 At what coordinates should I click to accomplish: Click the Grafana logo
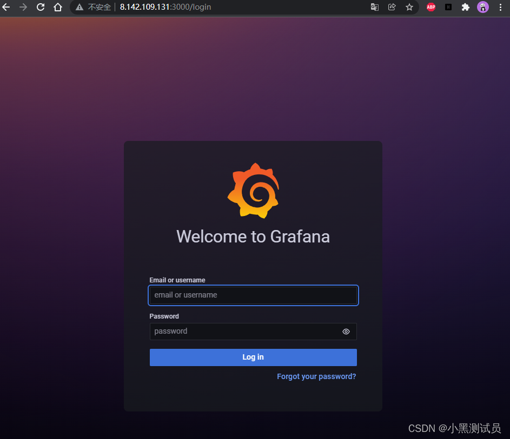pyautogui.click(x=253, y=191)
